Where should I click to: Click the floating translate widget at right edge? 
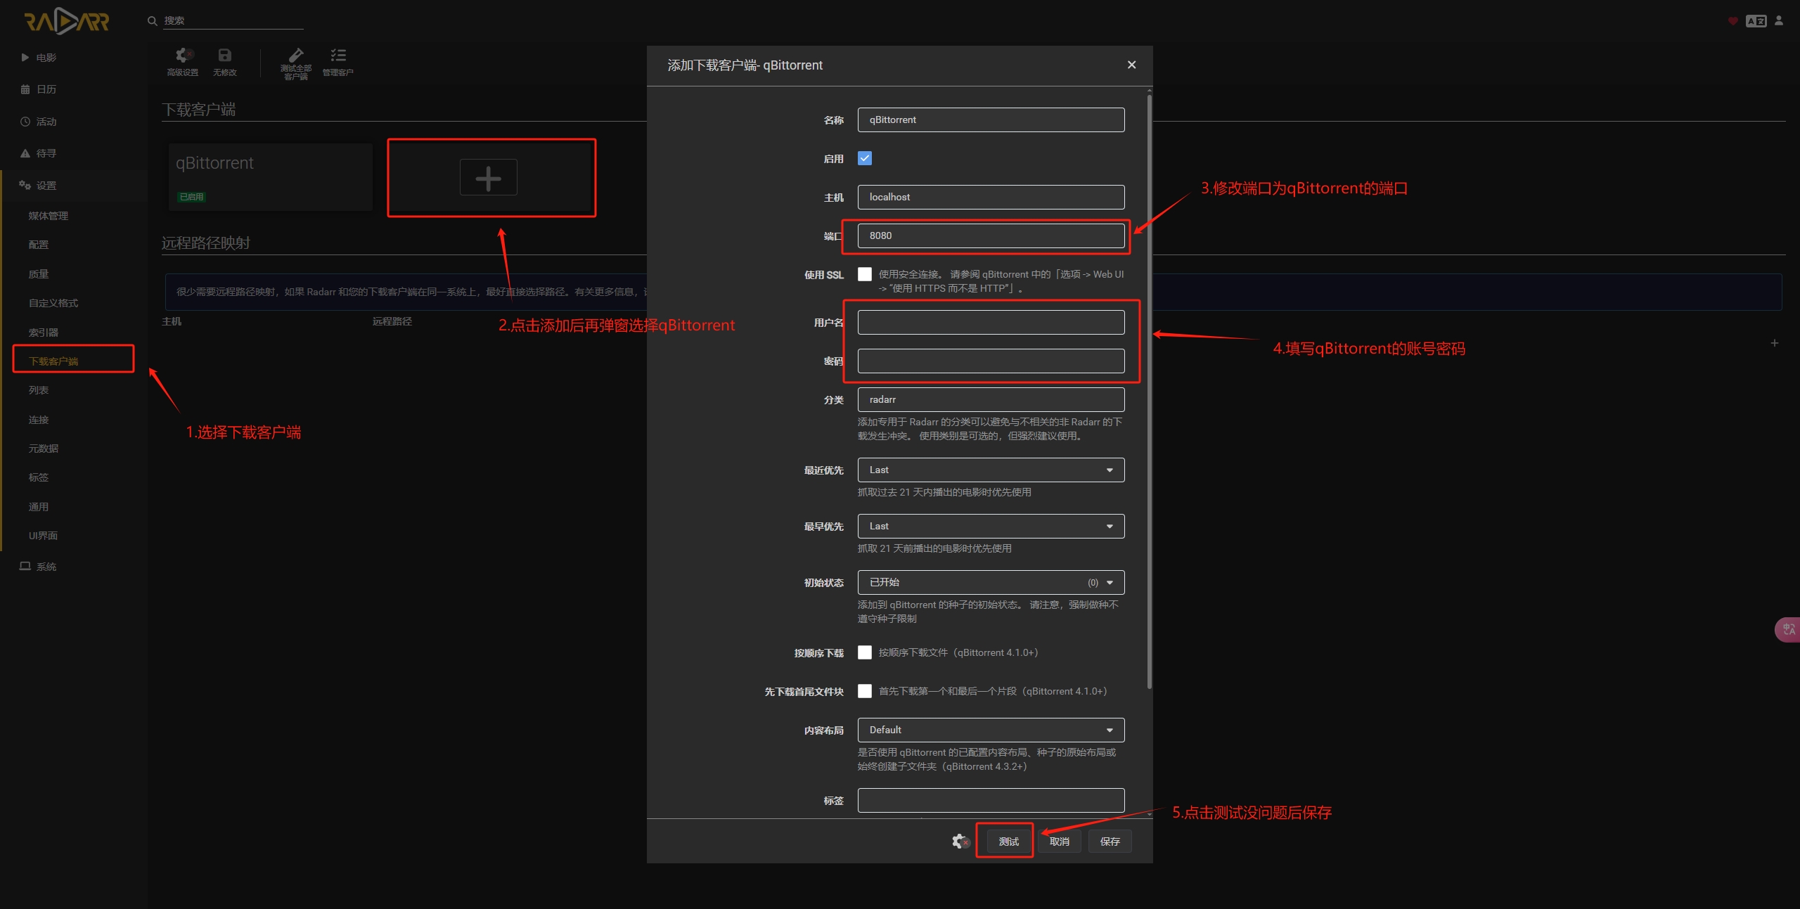point(1788,629)
